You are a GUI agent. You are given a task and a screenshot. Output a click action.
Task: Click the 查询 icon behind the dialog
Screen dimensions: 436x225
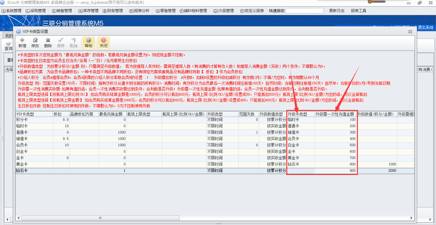(x=8, y=46)
